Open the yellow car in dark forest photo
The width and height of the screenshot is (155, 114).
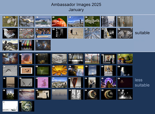[x=43, y=59]
